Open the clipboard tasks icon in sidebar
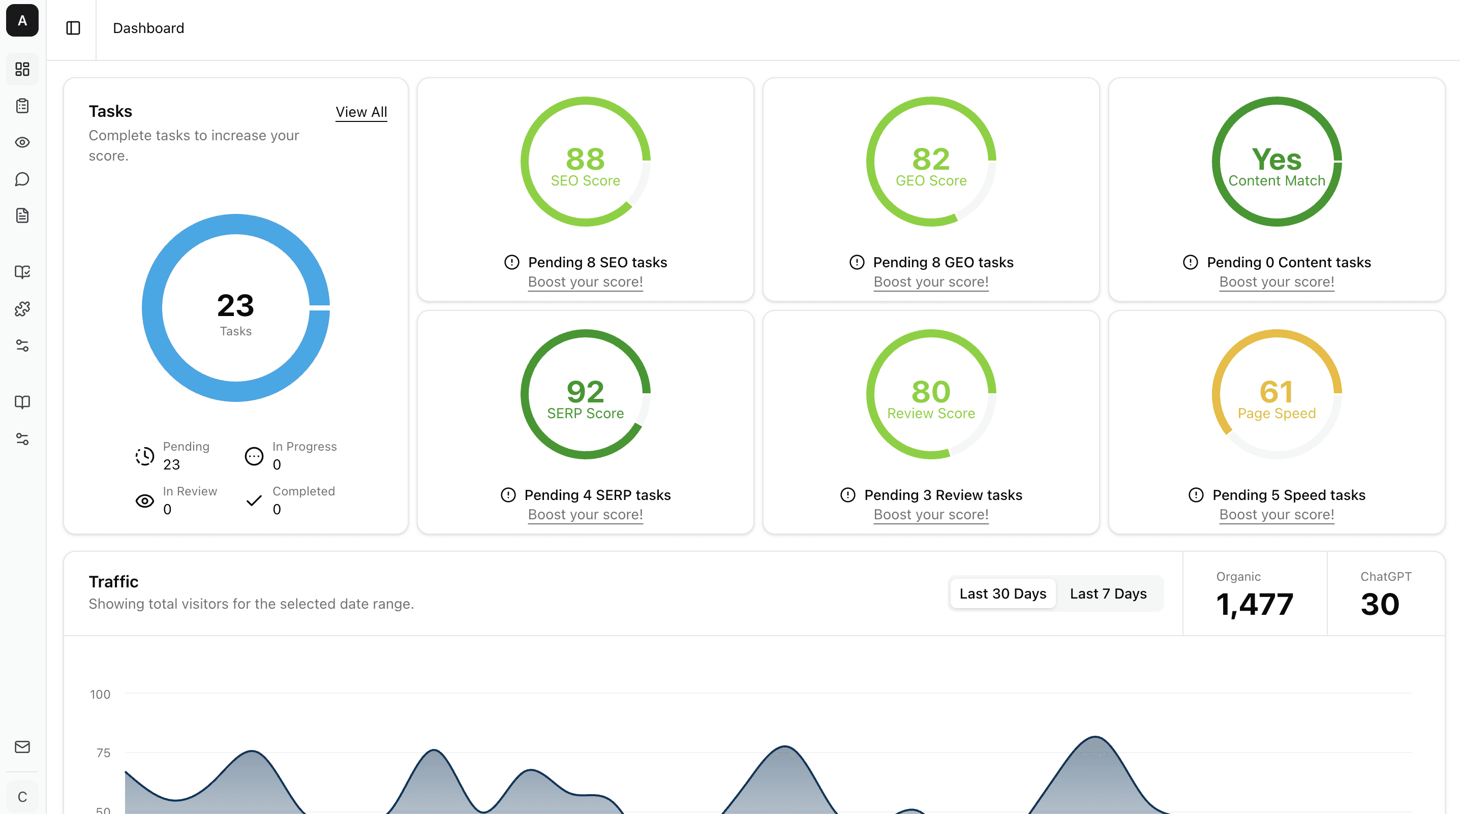The image size is (1460, 814). pos(22,106)
